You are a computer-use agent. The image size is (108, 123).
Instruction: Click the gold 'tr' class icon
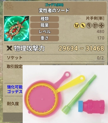coord(77,25)
